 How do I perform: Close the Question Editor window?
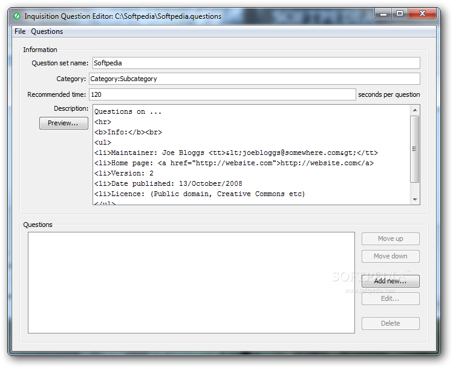(x=422, y=13)
